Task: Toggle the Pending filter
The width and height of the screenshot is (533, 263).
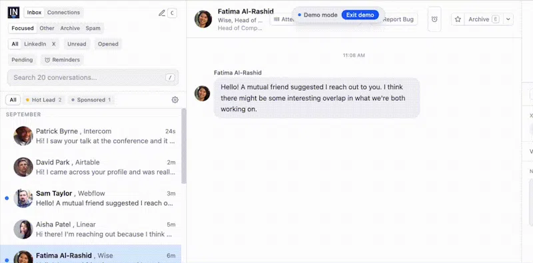Action: click(x=22, y=60)
